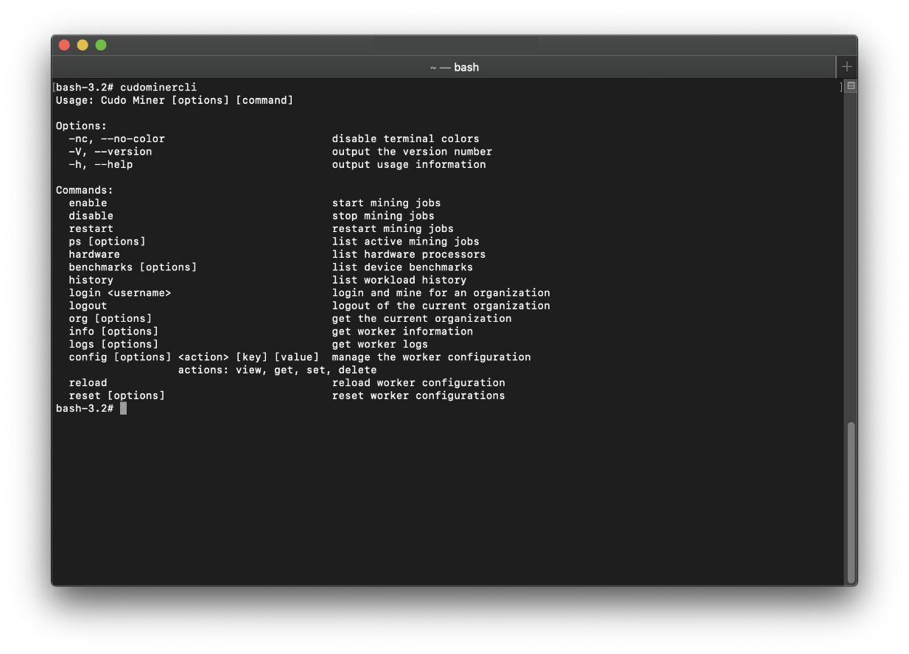Click 'output the version number' description
The height and width of the screenshot is (654, 909).
click(x=412, y=152)
